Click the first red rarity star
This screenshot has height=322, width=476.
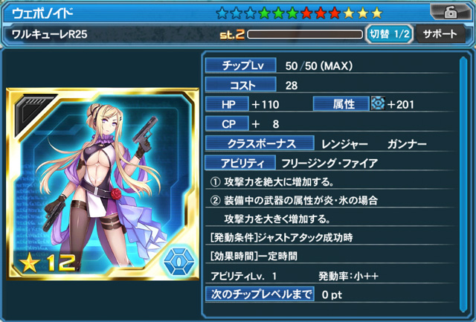306,13
